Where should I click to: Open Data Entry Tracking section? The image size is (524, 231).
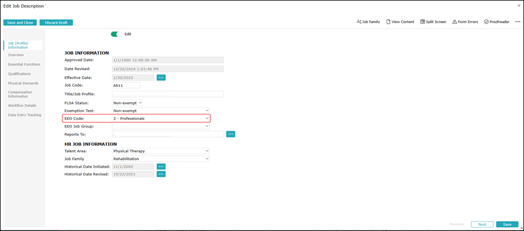pyautogui.click(x=24, y=115)
